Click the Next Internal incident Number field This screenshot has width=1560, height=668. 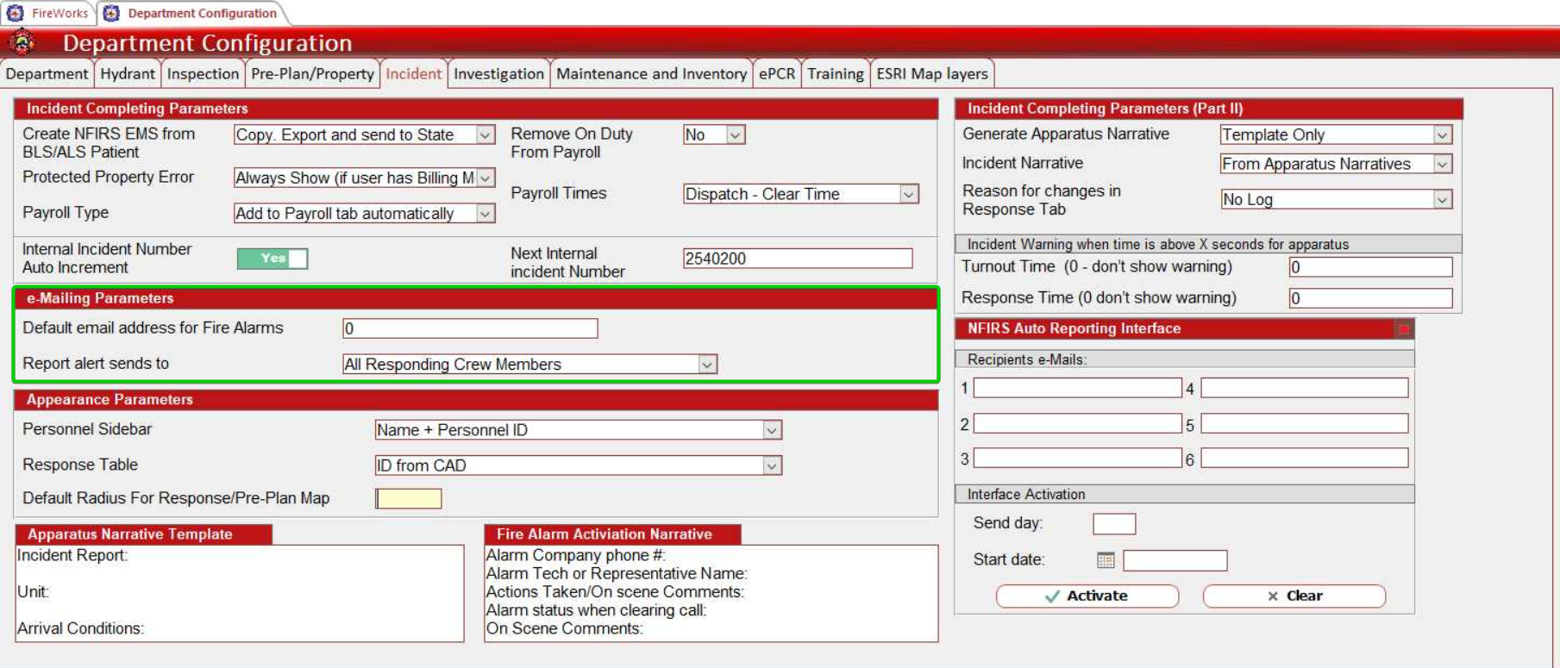[x=797, y=259]
